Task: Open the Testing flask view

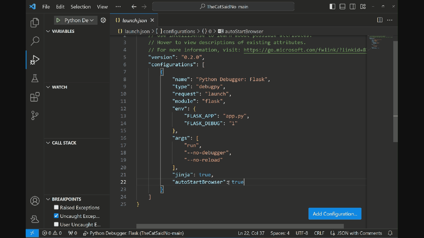Action: point(35,78)
